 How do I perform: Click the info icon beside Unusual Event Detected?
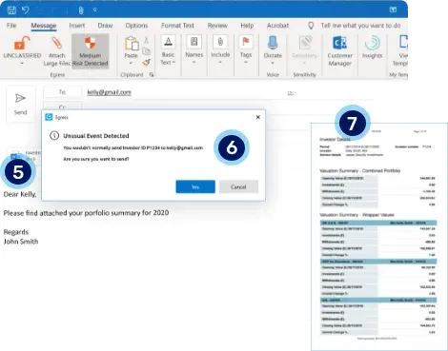[x=54, y=136]
